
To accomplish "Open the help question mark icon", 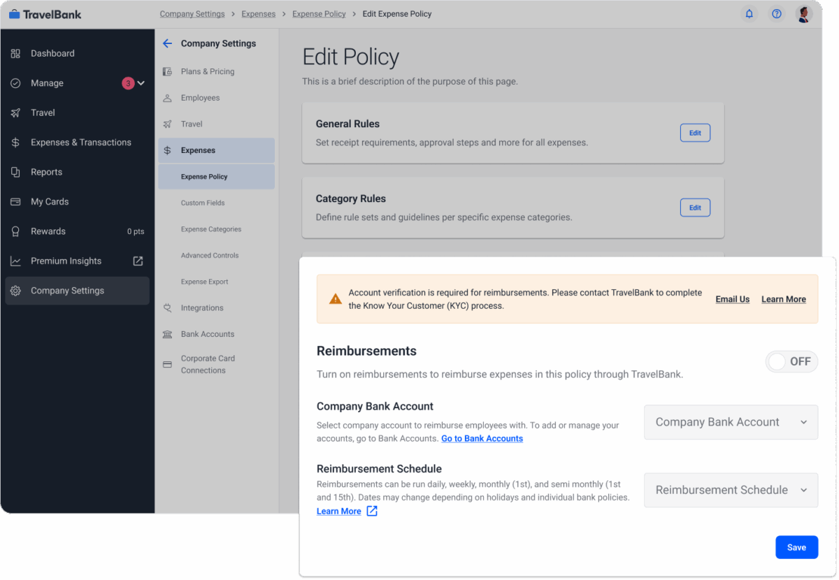I will (x=777, y=14).
